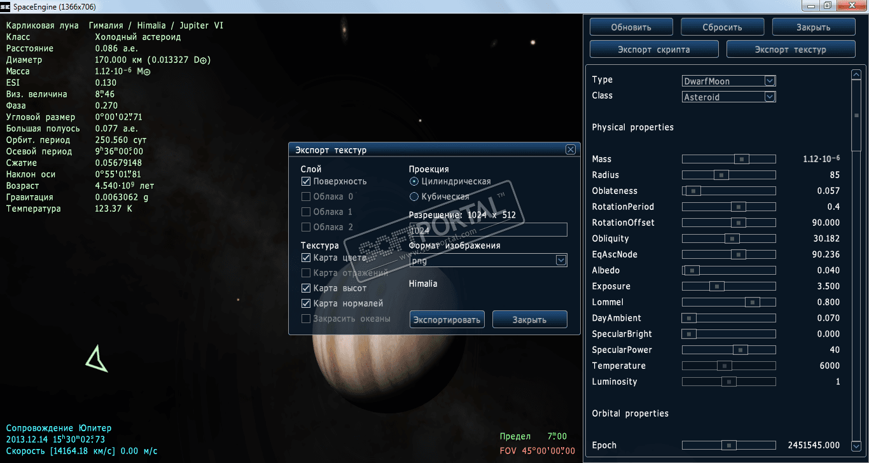The image size is (869, 463).
Task: Click the Luminosity slider
Action: [x=729, y=382]
